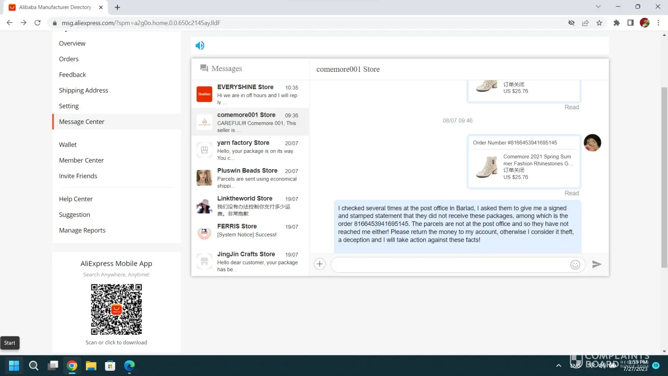Screen dimensions: 668x376
Task: Open the emoji picker smiley icon
Action: pos(575,265)
